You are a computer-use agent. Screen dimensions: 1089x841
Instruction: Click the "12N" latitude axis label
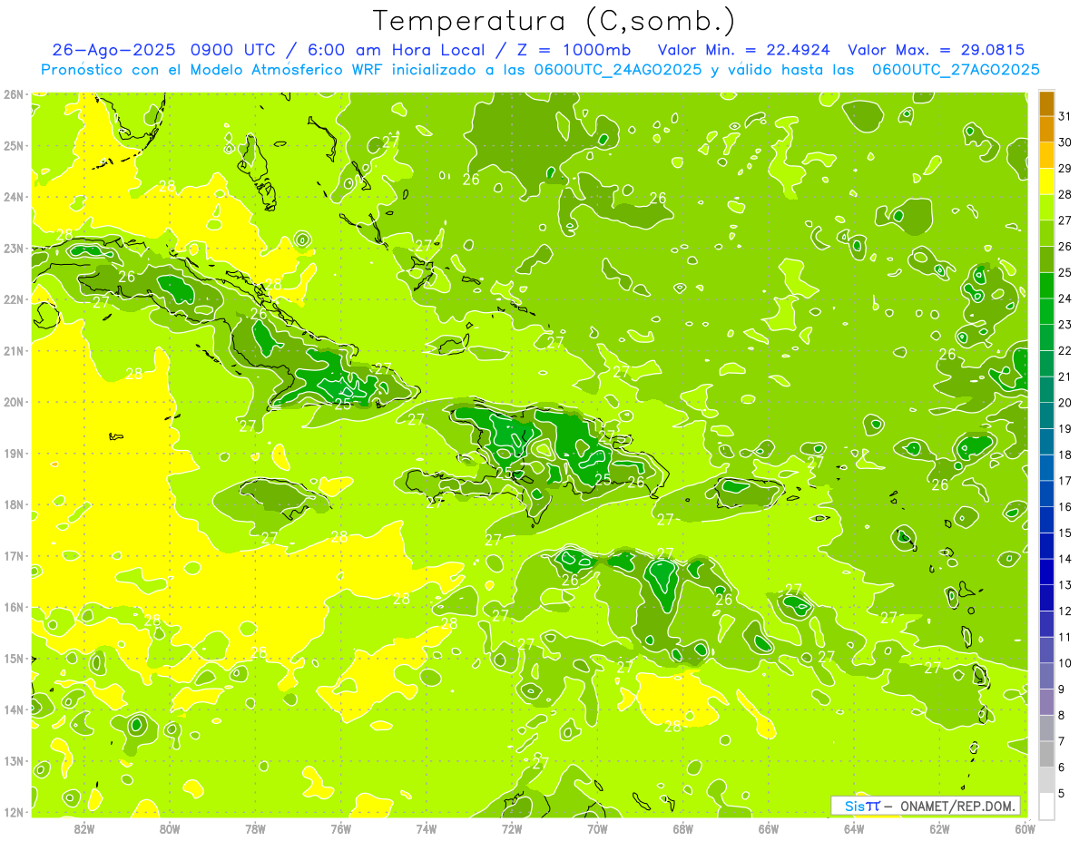coord(13,812)
